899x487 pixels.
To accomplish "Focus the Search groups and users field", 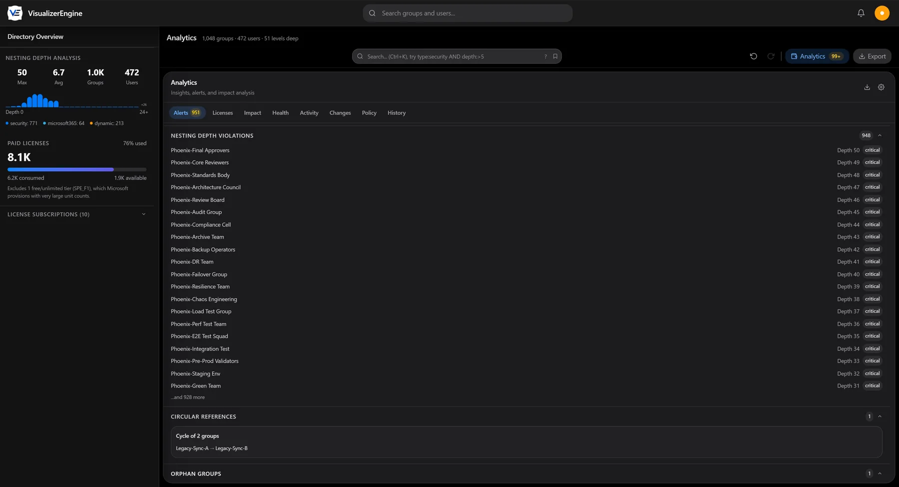I will pos(467,13).
